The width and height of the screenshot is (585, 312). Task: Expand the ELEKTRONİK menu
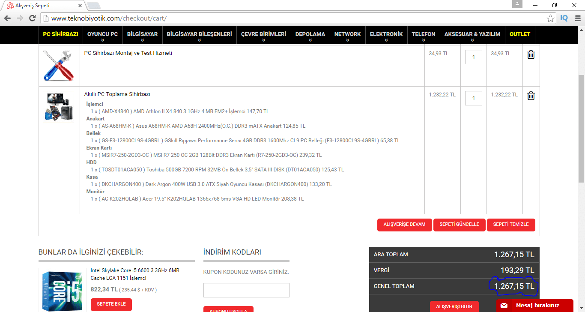386,34
